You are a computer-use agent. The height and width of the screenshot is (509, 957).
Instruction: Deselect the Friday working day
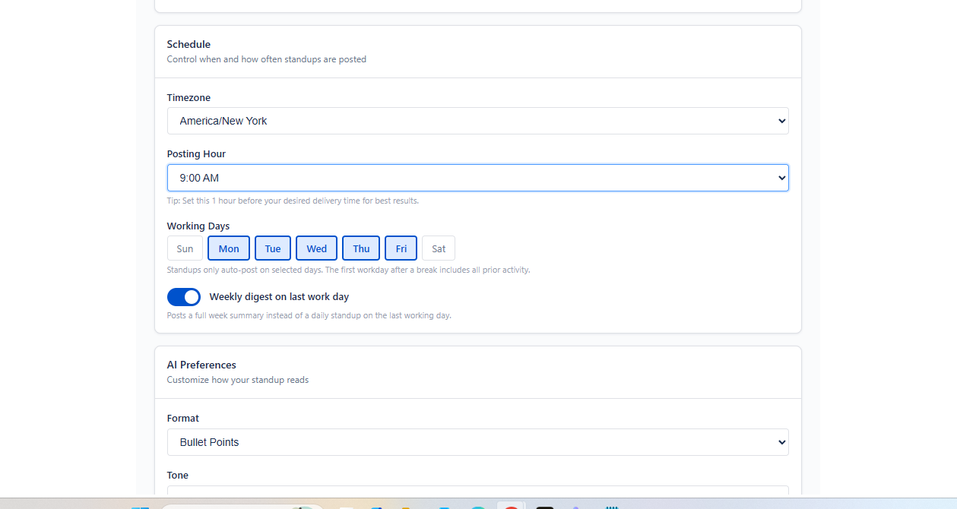click(401, 248)
